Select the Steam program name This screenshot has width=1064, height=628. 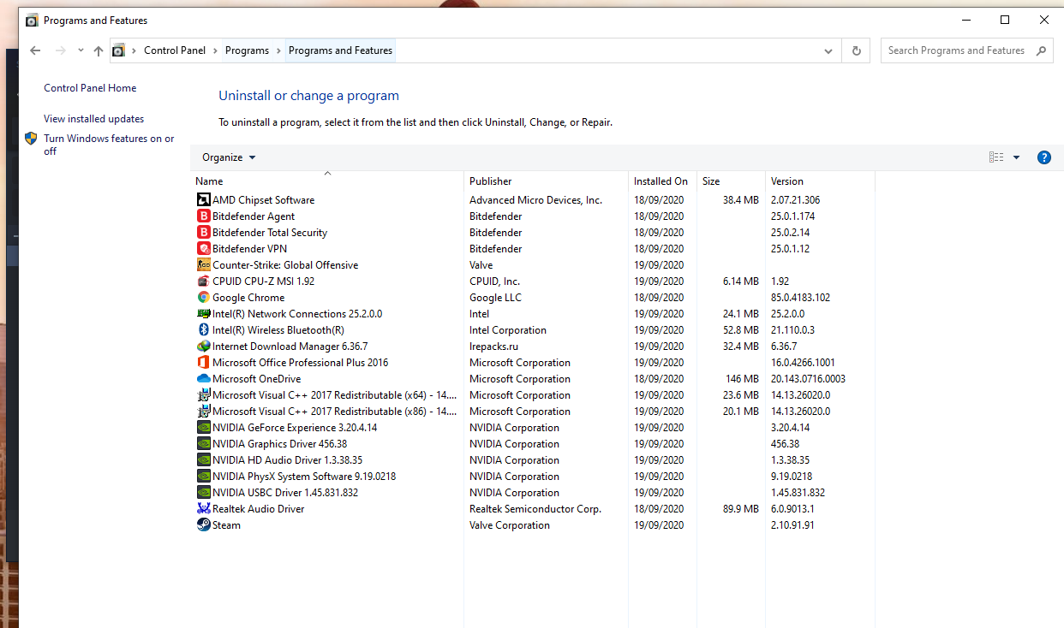click(x=226, y=525)
